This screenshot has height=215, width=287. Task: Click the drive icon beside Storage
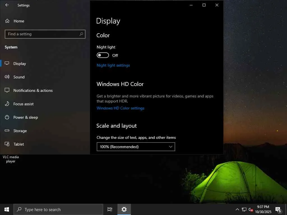point(7,130)
